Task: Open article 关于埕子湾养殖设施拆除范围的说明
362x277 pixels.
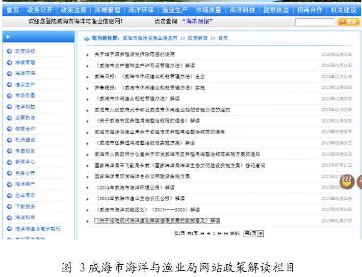Action: (x=134, y=54)
